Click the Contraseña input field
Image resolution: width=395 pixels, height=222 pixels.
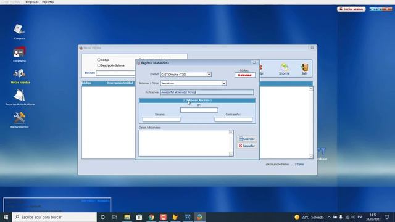point(233,119)
